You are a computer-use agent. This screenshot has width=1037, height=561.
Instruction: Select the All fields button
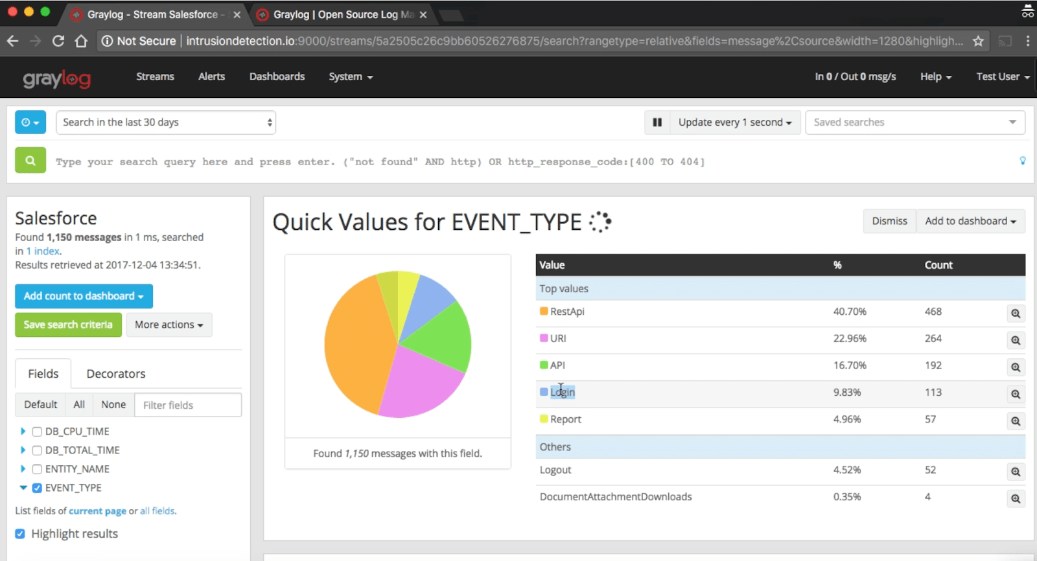[x=79, y=405]
